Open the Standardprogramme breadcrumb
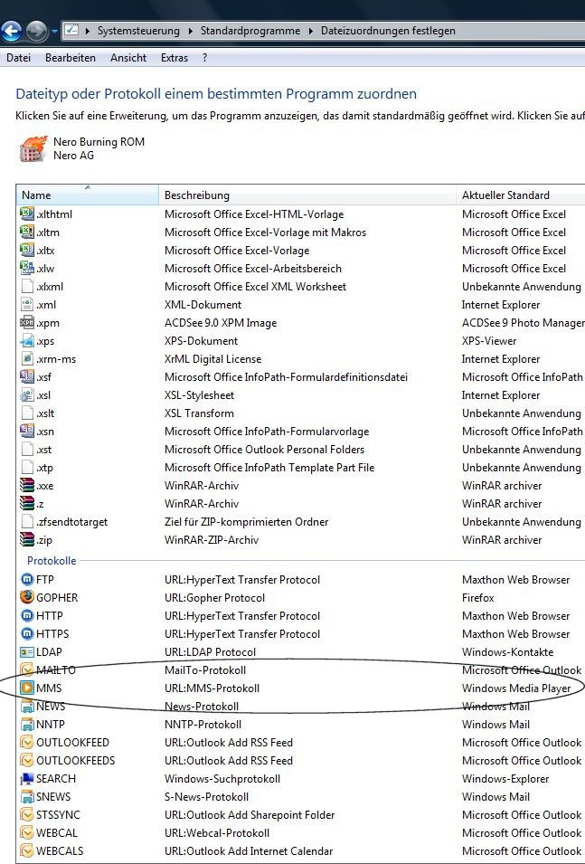The image size is (585, 864). [x=250, y=31]
